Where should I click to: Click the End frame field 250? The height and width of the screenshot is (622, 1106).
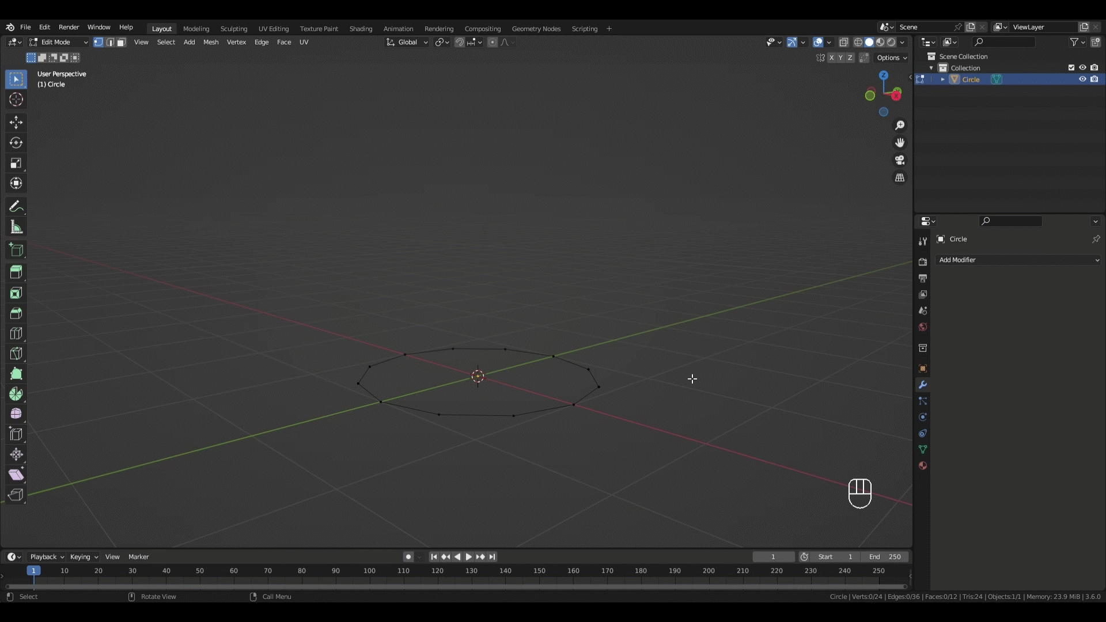(x=885, y=557)
